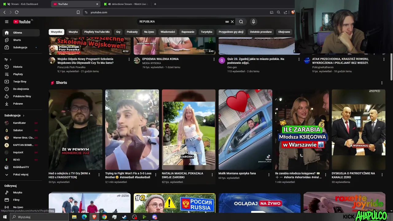Open the Sabaton channel subscription
The height and width of the screenshot is (221, 393).
[21, 130]
